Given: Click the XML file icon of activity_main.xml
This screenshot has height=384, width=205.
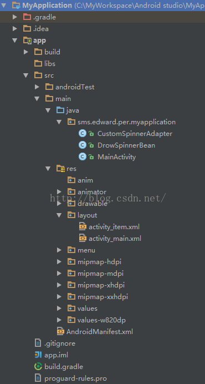Looking at the screenshot, I should click(x=83, y=239).
